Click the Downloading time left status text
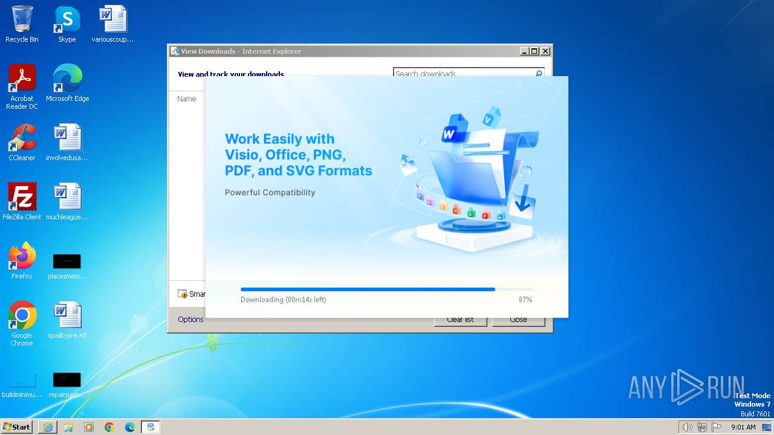Screen dimensions: 774x435 [x=284, y=300]
